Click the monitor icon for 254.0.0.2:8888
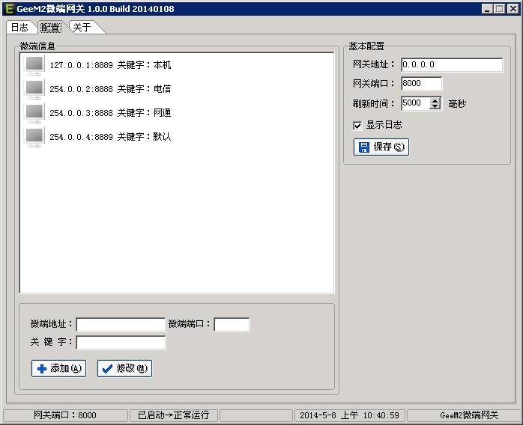 [x=34, y=89]
